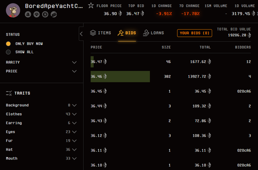Switch to the Items tab
258x170 pixels.
[101, 33]
